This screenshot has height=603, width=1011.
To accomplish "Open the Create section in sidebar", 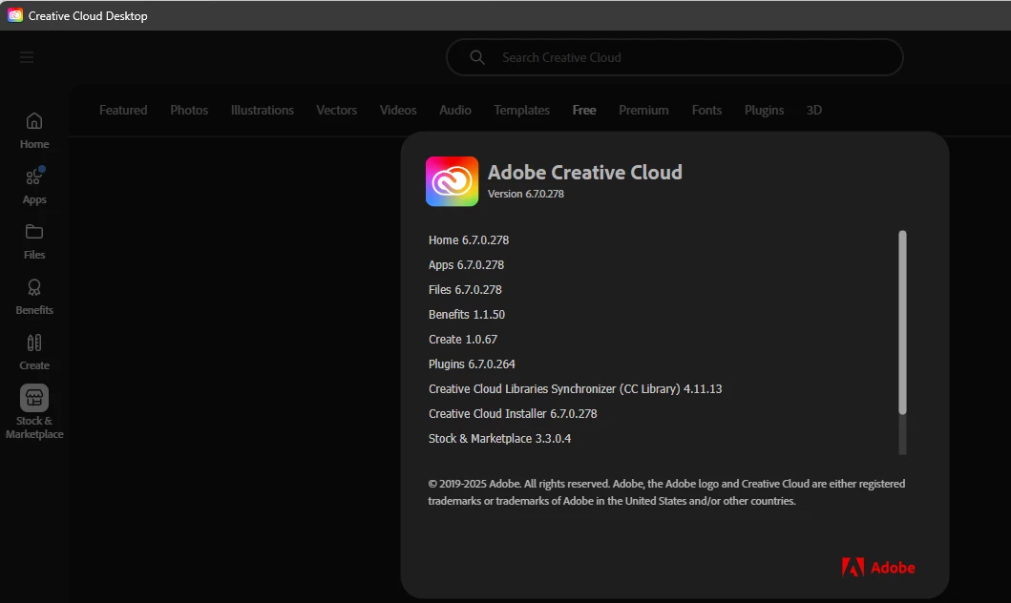I will [x=34, y=352].
